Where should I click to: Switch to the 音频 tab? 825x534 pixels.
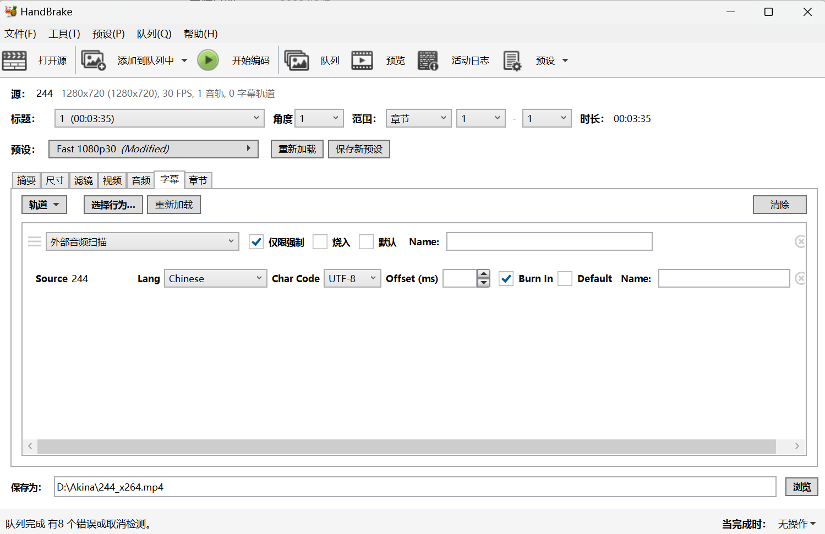pyautogui.click(x=140, y=180)
